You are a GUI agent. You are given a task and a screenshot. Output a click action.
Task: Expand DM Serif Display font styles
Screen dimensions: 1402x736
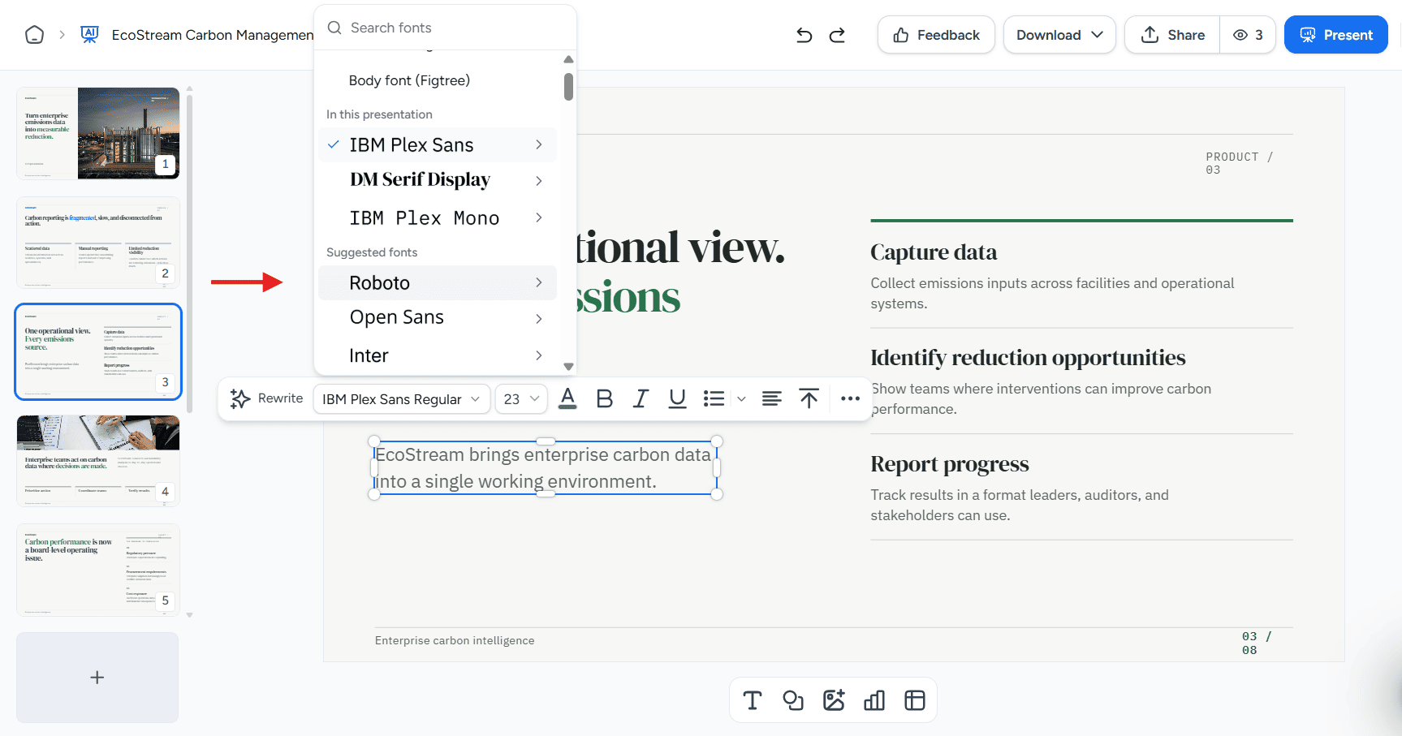[x=539, y=181]
